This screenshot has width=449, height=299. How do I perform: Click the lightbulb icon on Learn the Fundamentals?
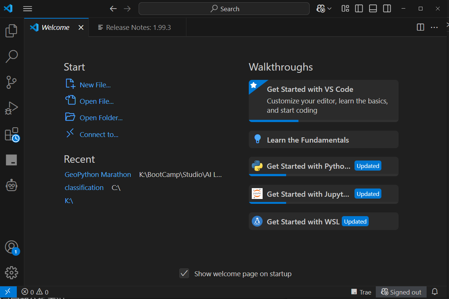pyautogui.click(x=257, y=139)
